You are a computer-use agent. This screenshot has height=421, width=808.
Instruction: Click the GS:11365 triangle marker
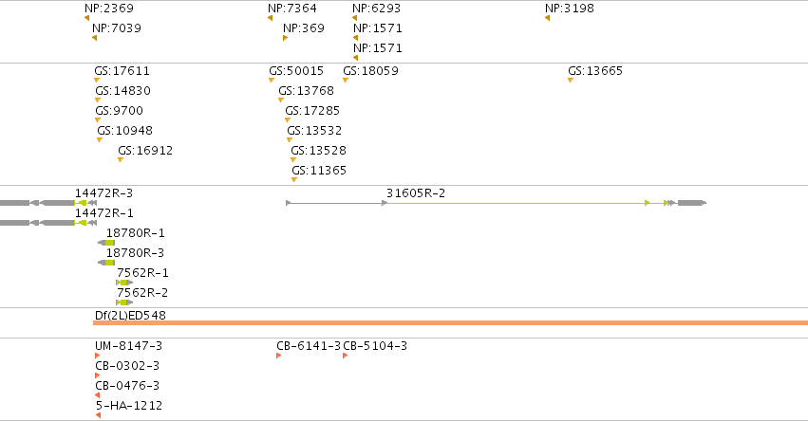pos(294,180)
